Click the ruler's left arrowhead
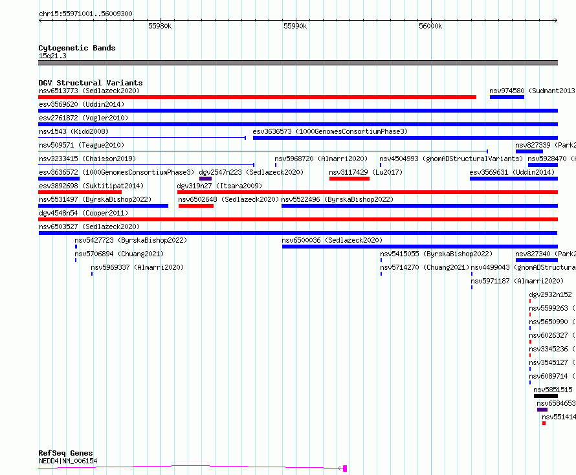 (x=40, y=20)
